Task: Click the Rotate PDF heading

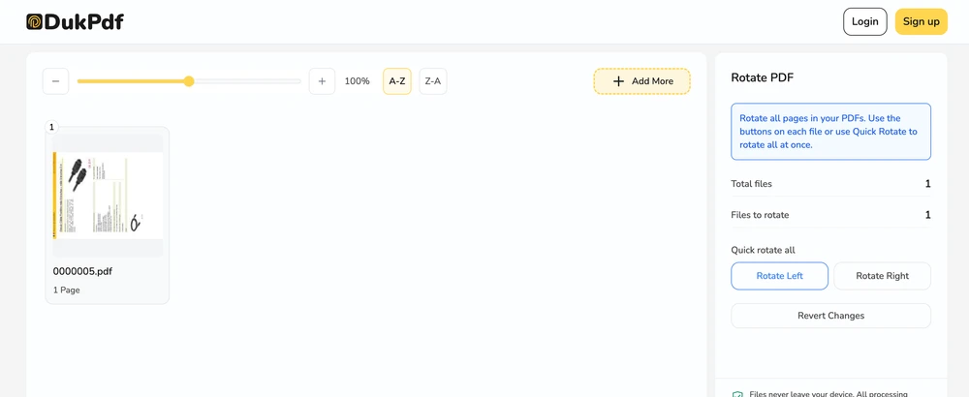Action: (762, 77)
